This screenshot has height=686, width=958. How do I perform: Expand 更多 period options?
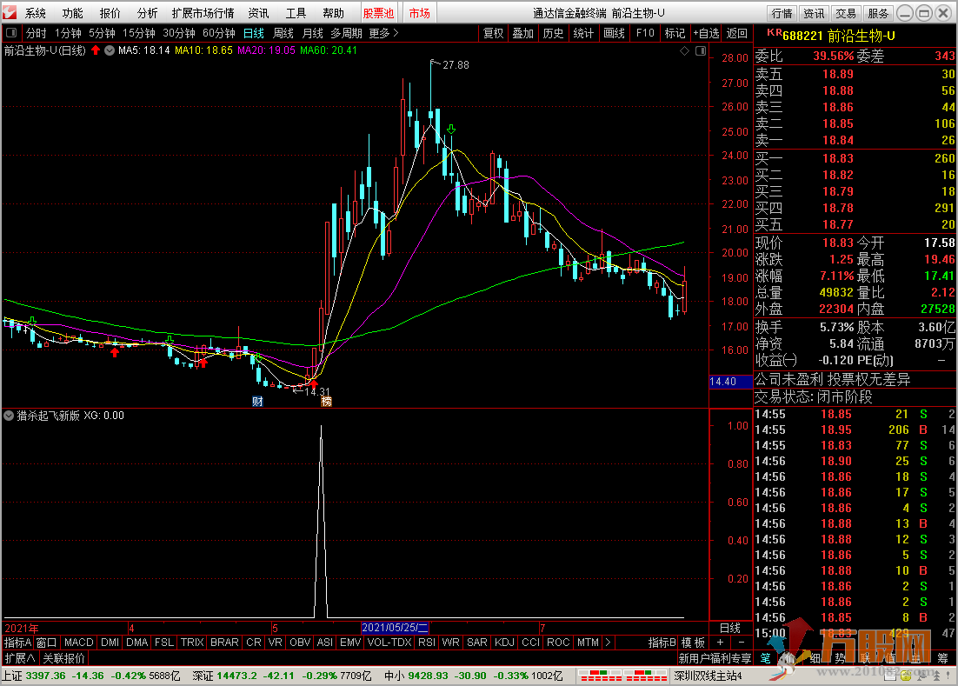pyautogui.click(x=383, y=33)
